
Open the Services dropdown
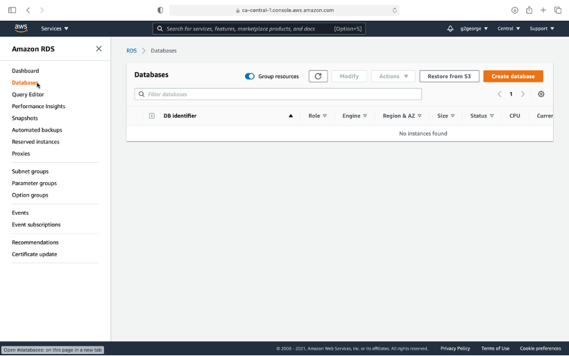pos(54,28)
